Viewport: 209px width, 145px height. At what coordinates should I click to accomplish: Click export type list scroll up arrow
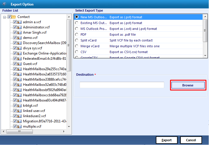tap(205, 17)
